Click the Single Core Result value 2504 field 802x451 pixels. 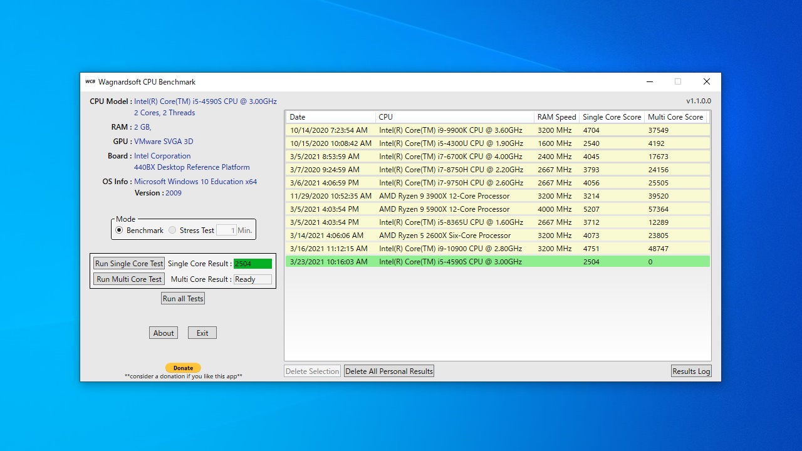point(253,264)
